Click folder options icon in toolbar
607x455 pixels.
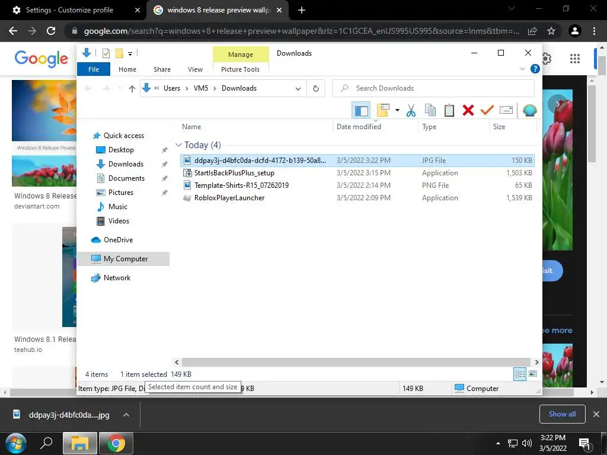coord(384,111)
